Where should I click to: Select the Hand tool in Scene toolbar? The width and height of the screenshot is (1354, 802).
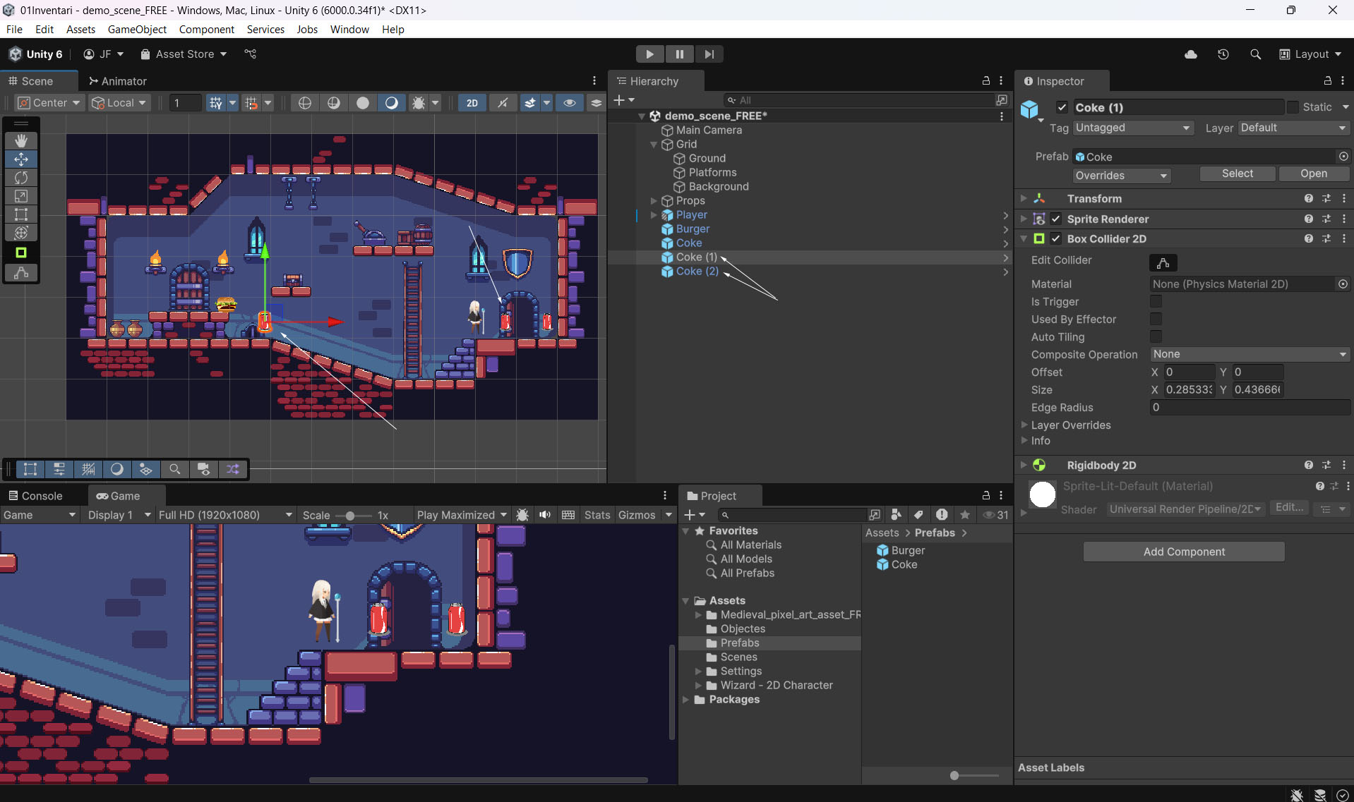[x=21, y=140]
